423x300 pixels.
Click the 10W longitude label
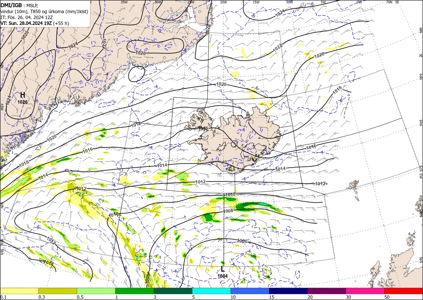[x=289, y=2]
